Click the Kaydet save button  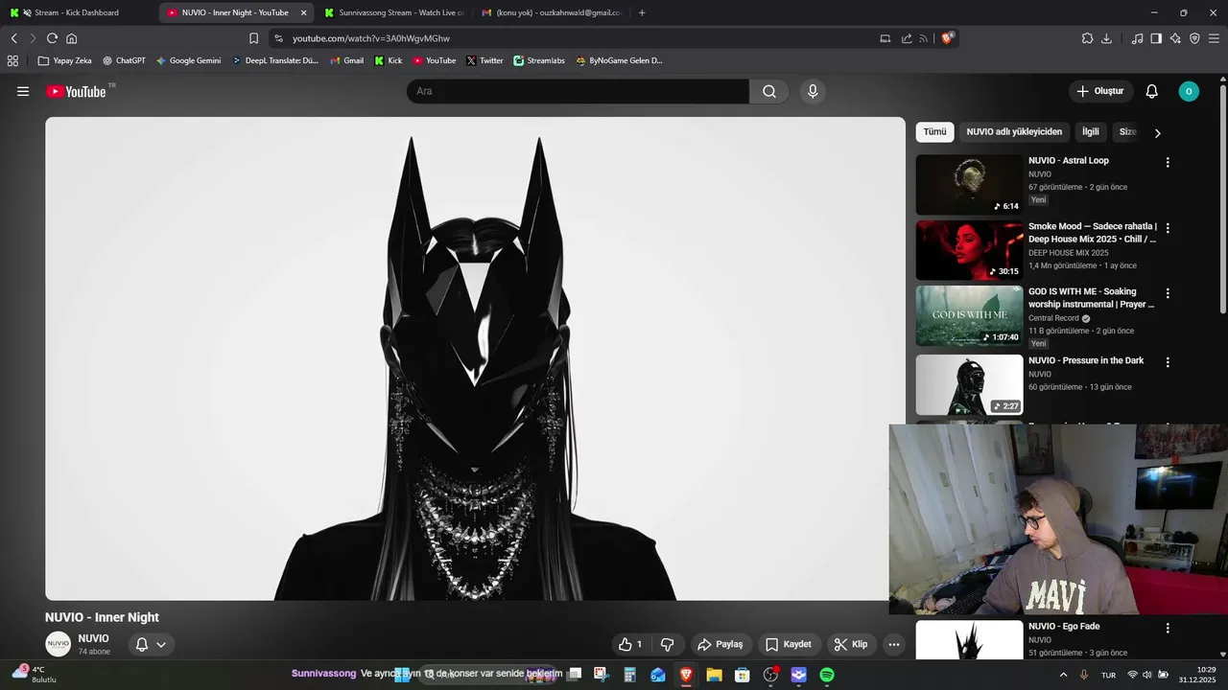click(789, 644)
